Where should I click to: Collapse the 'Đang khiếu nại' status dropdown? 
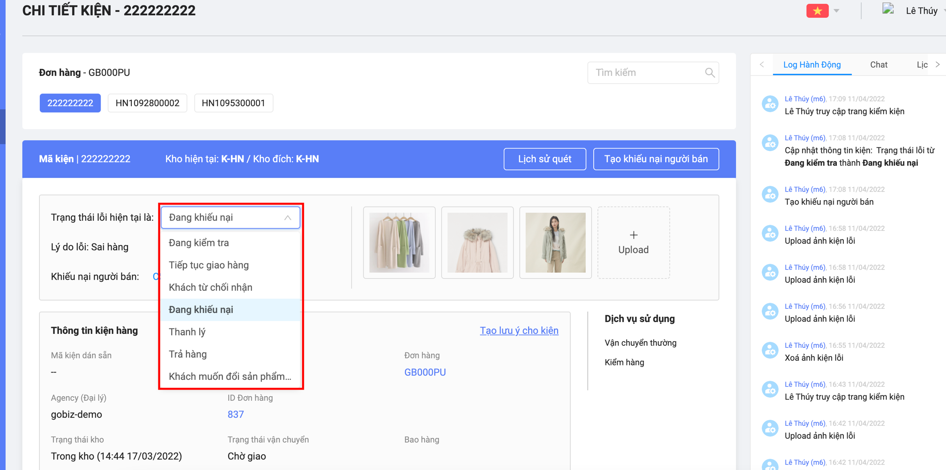tap(287, 217)
